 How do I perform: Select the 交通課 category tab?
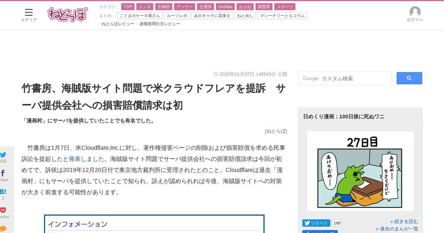pos(205,7)
